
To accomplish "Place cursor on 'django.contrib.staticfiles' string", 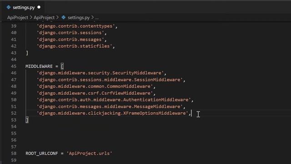I will (x=75, y=46).
